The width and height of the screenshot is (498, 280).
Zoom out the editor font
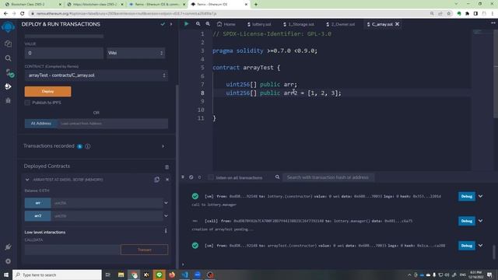pyautogui.click(x=198, y=24)
